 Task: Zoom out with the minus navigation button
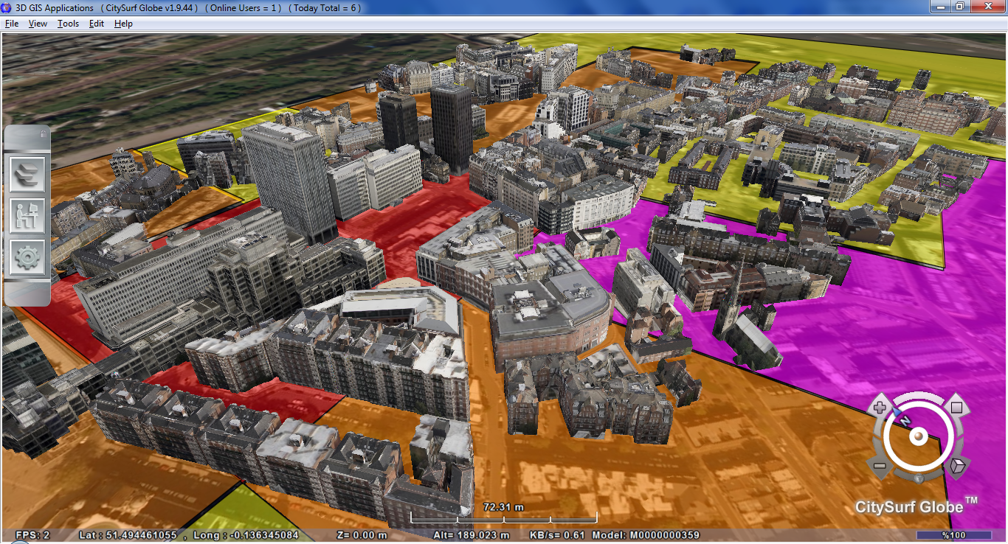tap(880, 466)
